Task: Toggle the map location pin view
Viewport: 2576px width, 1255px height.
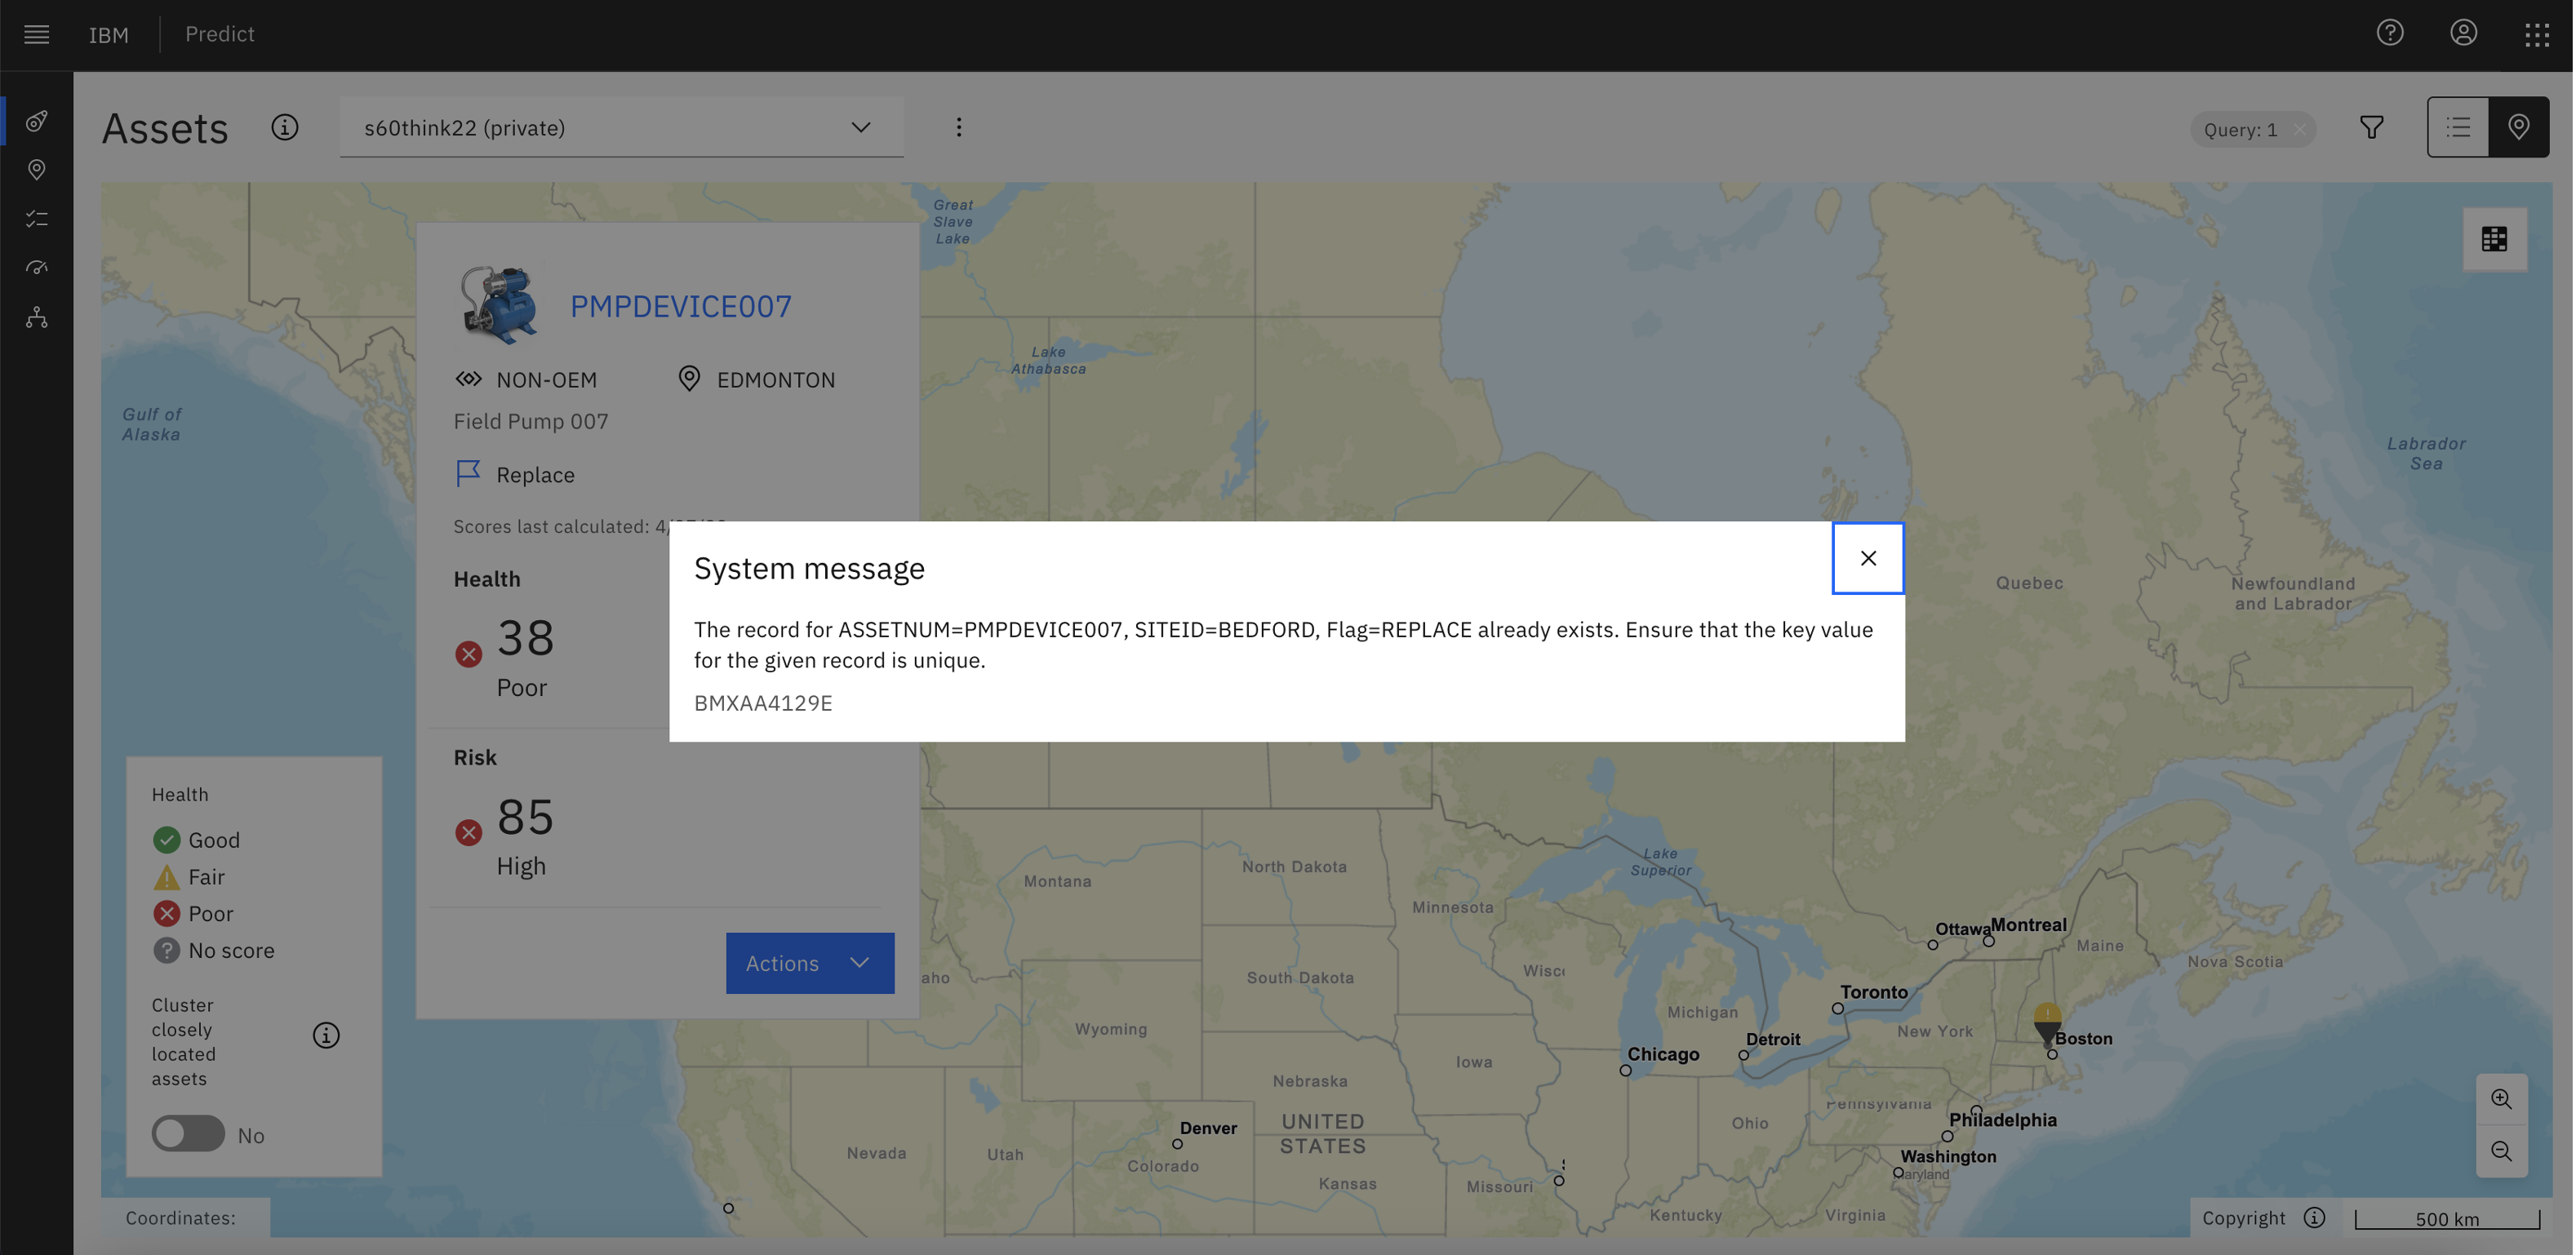Action: 2519,126
